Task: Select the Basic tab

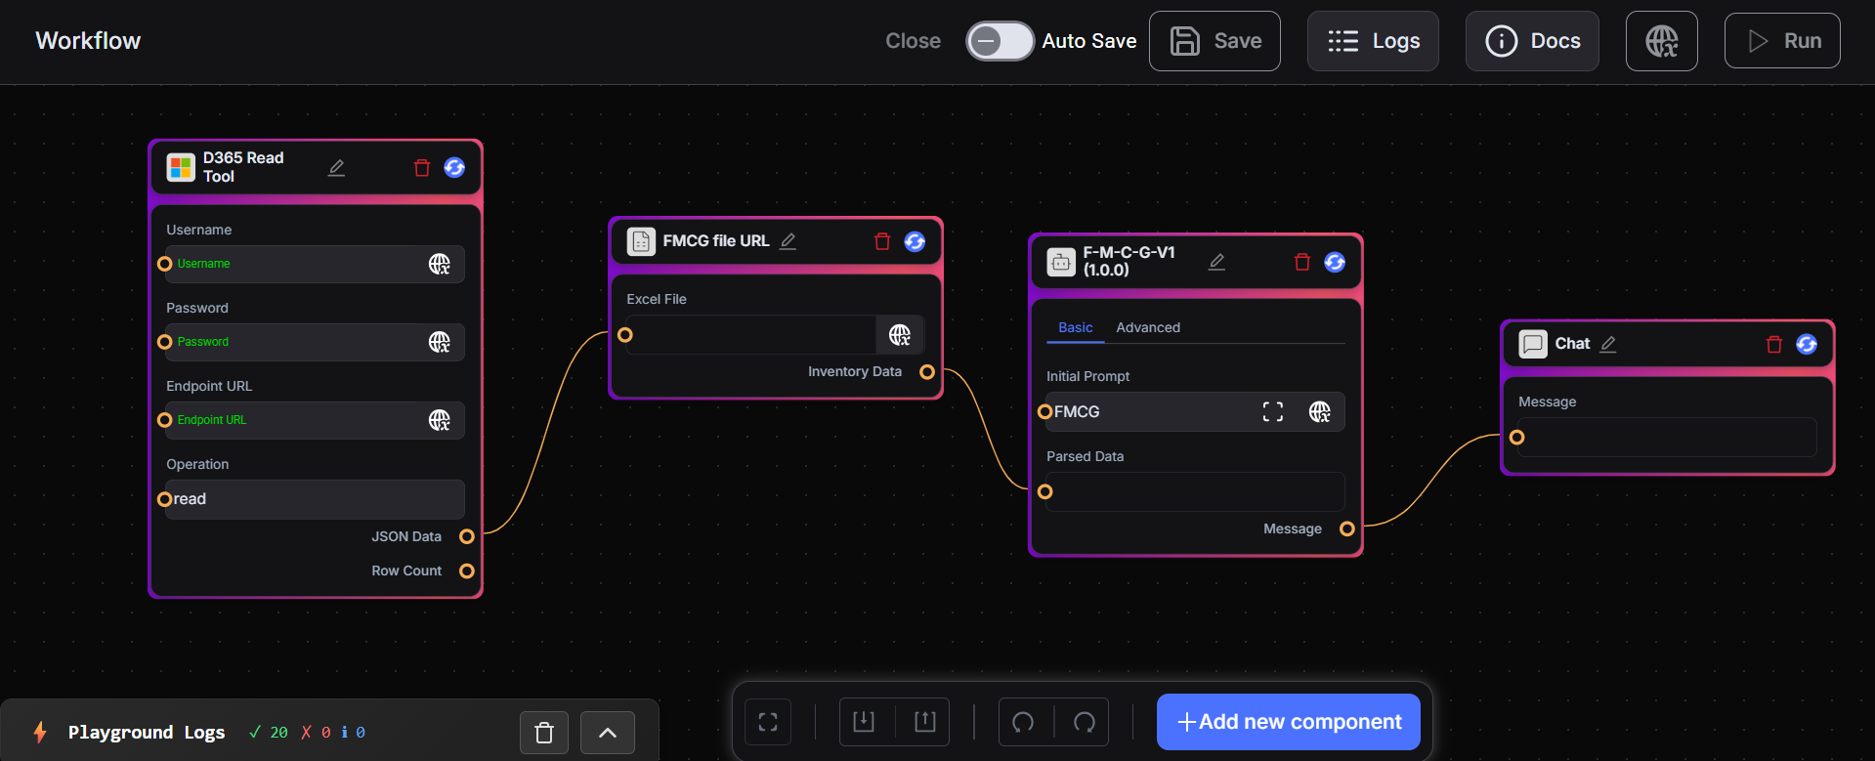Action: pos(1075,327)
